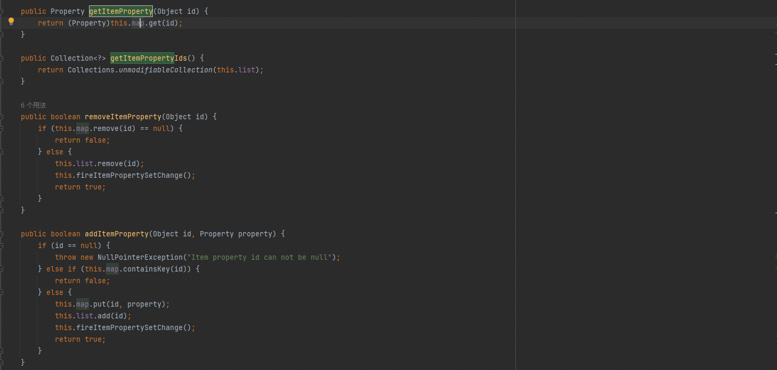Image resolution: width=777 pixels, height=370 pixels.
Task: Click unmodifiableCollection in the return statement
Action: pos(166,70)
